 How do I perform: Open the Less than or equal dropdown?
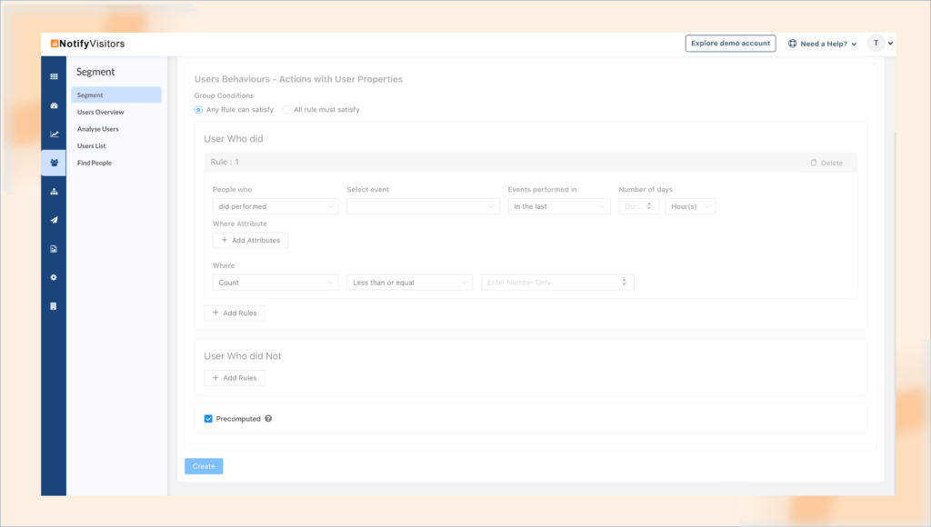click(410, 283)
